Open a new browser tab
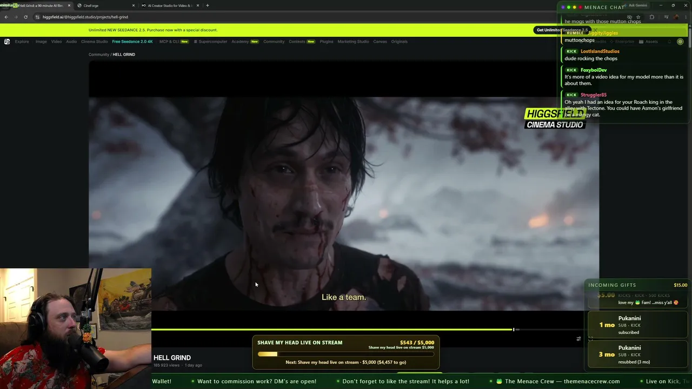 208,5
